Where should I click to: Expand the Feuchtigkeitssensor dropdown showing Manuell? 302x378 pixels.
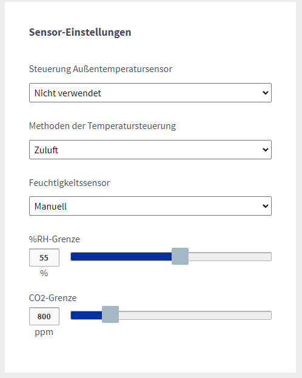pyautogui.click(x=150, y=206)
